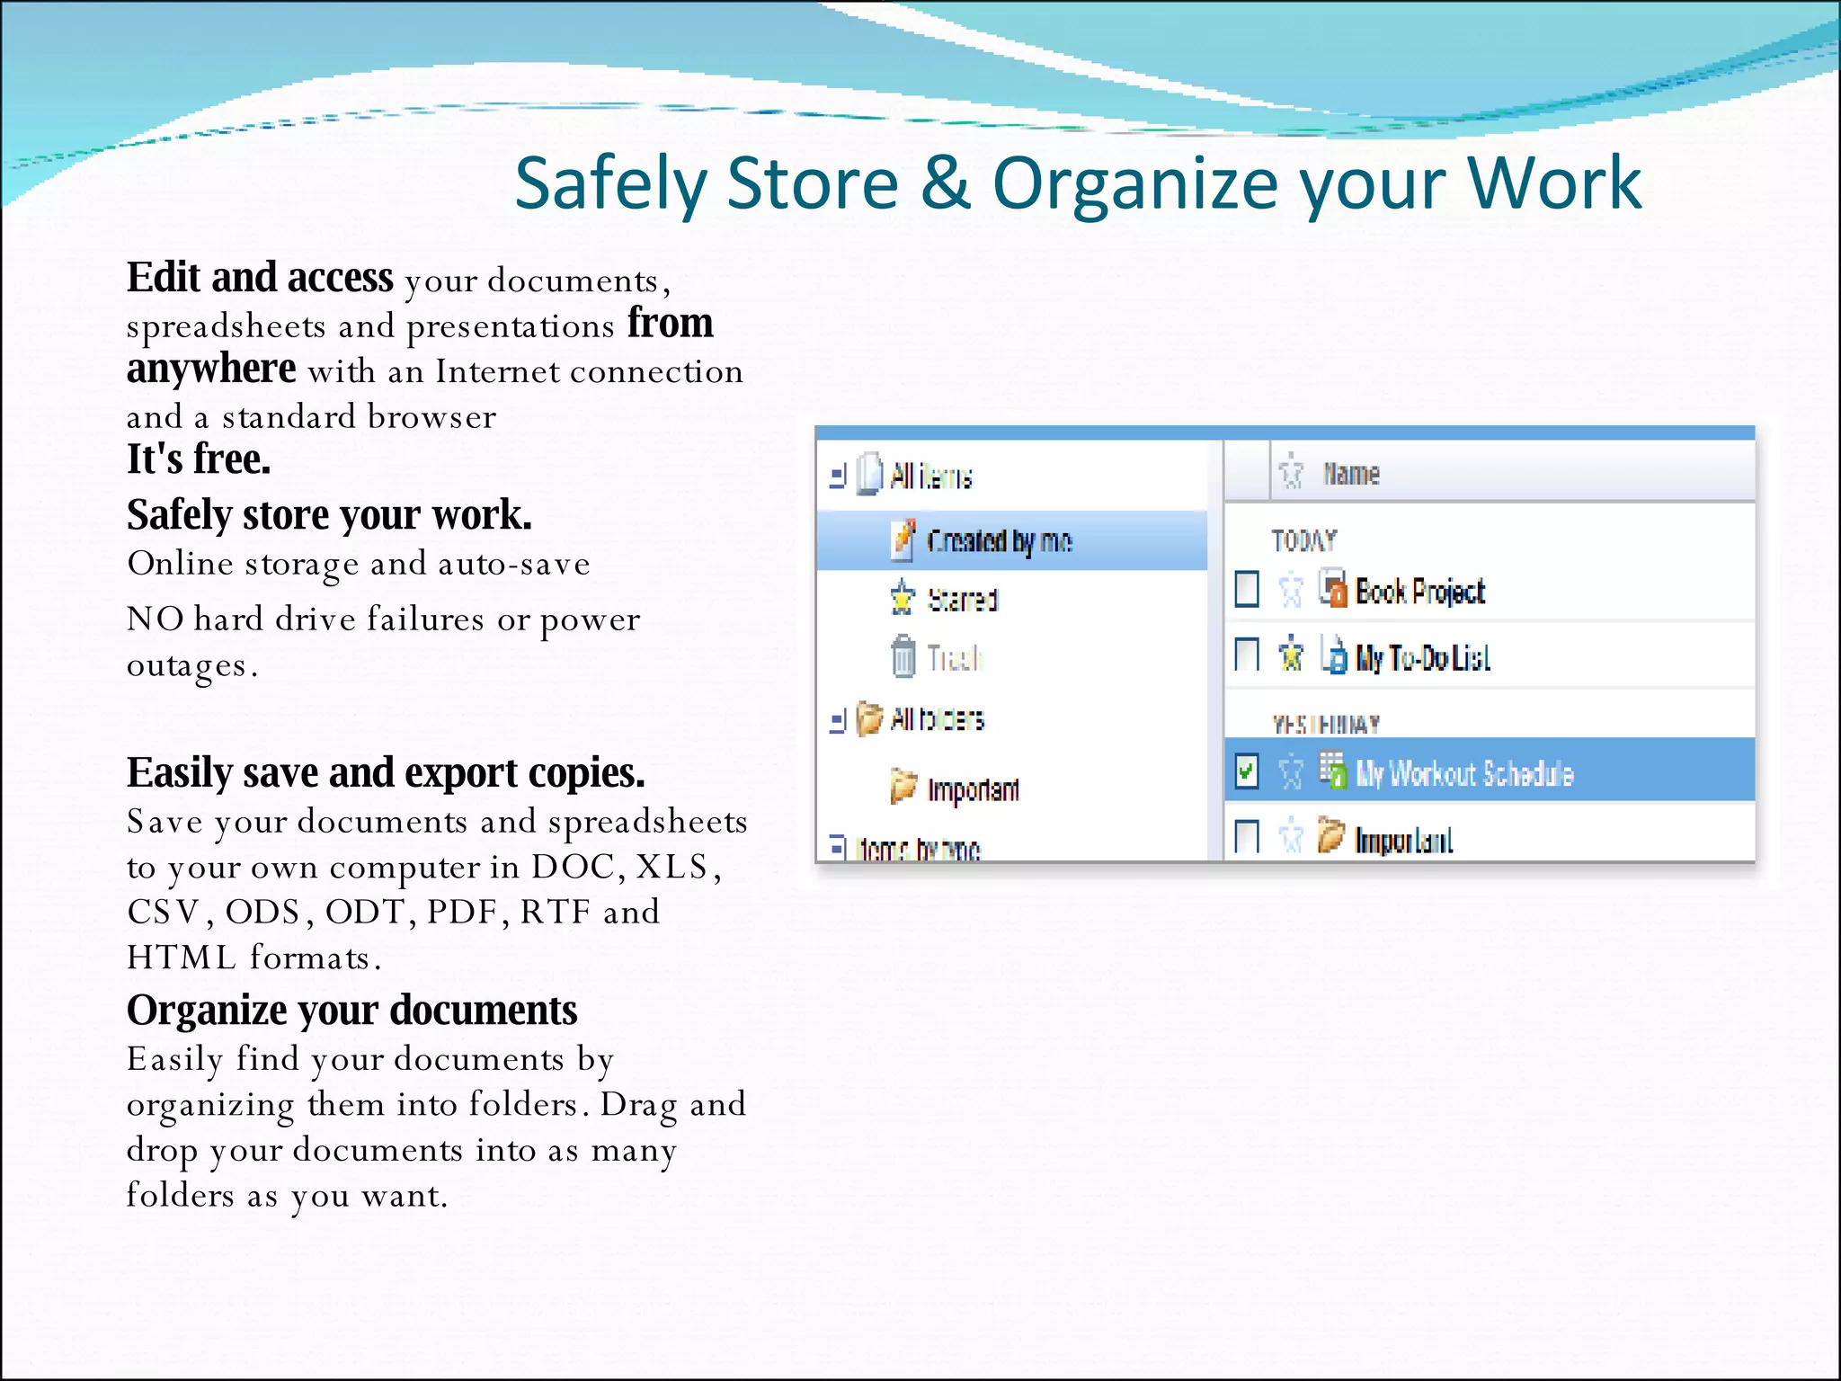The height and width of the screenshot is (1381, 1841).
Task: Click the star icon beside Book Project
Action: (1291, 591)
